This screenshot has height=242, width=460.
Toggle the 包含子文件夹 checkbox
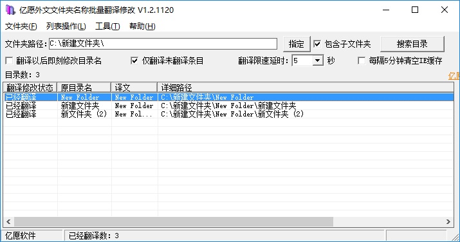click(x=317, y=44)
